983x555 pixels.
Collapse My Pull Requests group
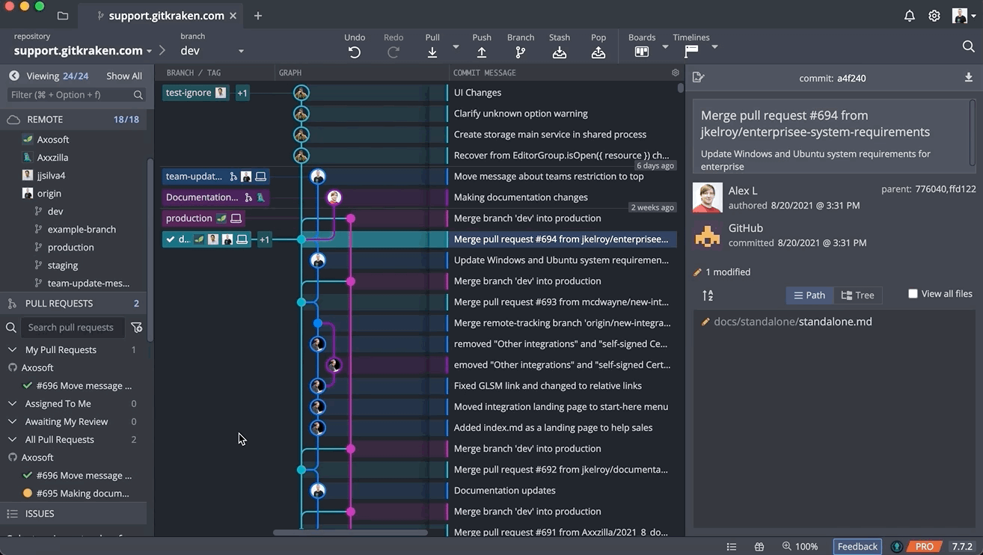pos(12,349)
